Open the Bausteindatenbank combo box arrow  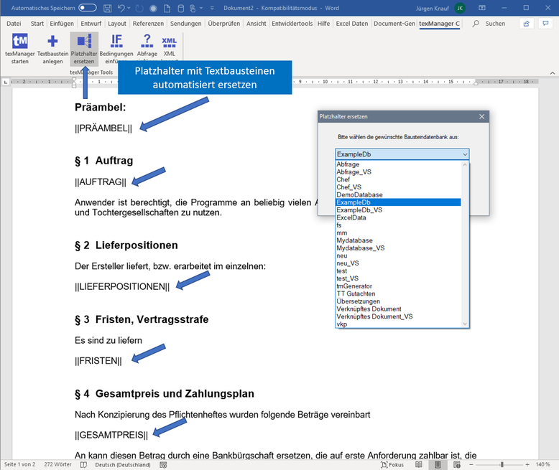[x=465, y=154]
